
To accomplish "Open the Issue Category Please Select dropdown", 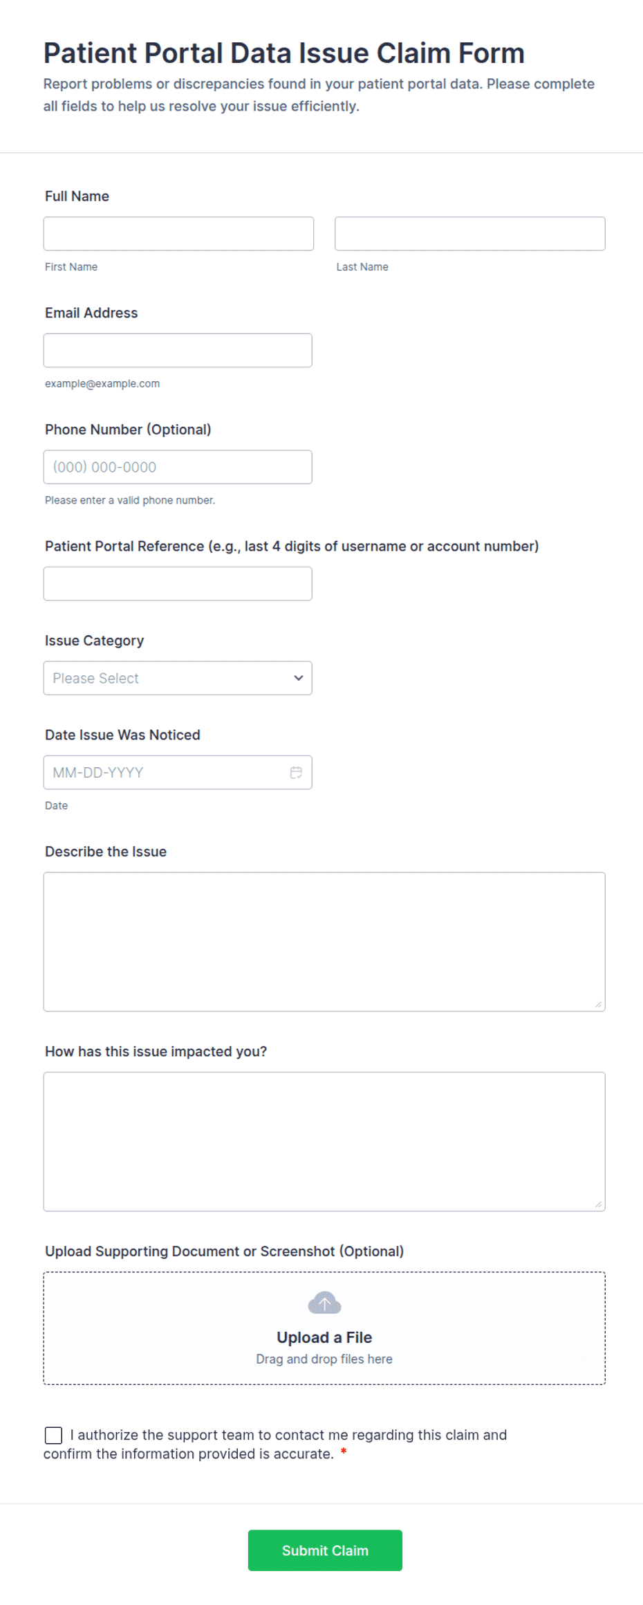I will tap(178, 678).
